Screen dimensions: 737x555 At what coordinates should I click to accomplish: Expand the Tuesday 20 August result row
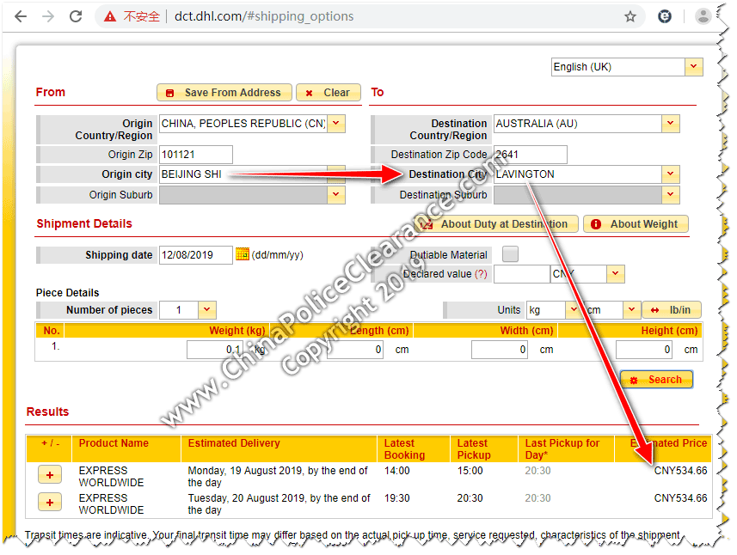[x=50, y=503]
